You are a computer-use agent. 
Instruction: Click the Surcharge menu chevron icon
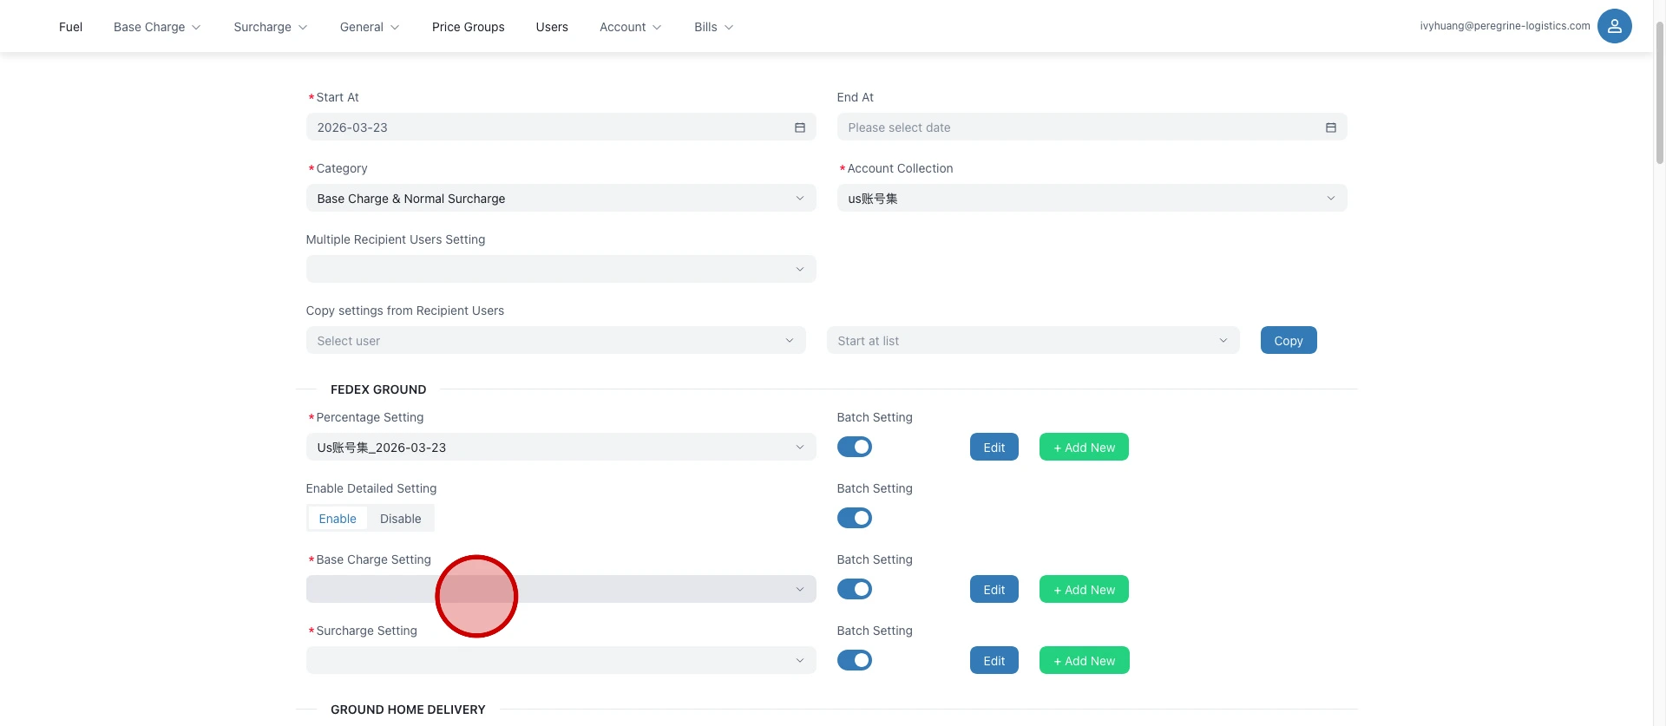pos(303,28)
